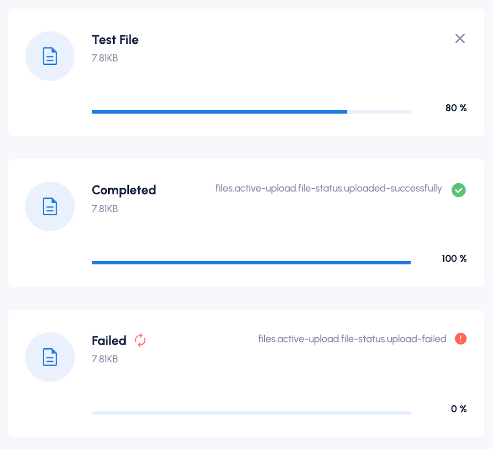This screenshot has width=493, height=449.
Task: Click the 80 % percentage label
Action: pyautogui.click(x=456, y=108)
